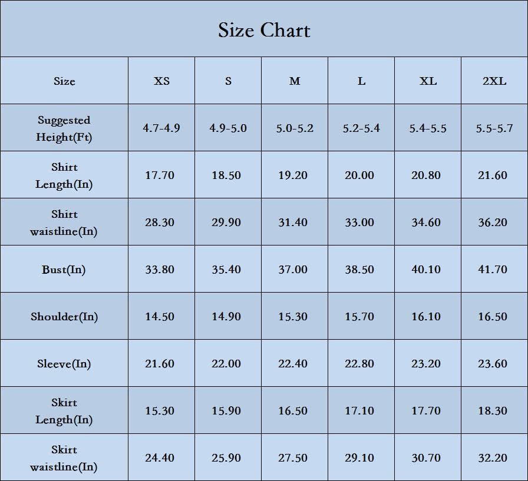This screenshot has width=528, height=481.
Task: Click skirt waistline value 30.70 for XL
Action: click(x=426, y=458)
